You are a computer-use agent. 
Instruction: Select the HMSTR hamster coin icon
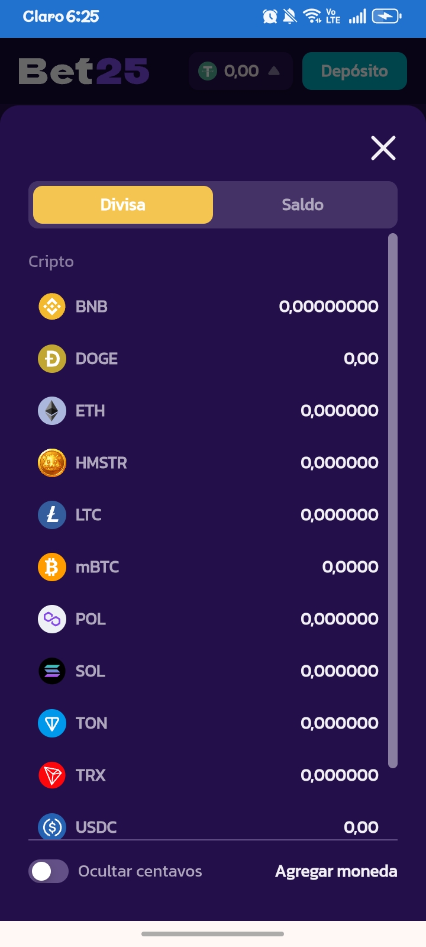click(52, 463)
